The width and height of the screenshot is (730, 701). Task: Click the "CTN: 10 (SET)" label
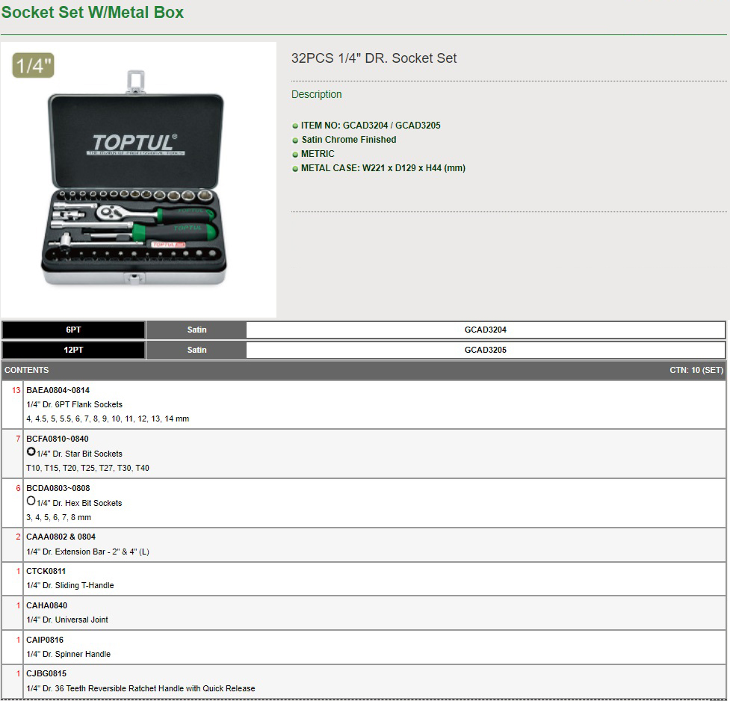pyautogui.click(x=696, y=370)
